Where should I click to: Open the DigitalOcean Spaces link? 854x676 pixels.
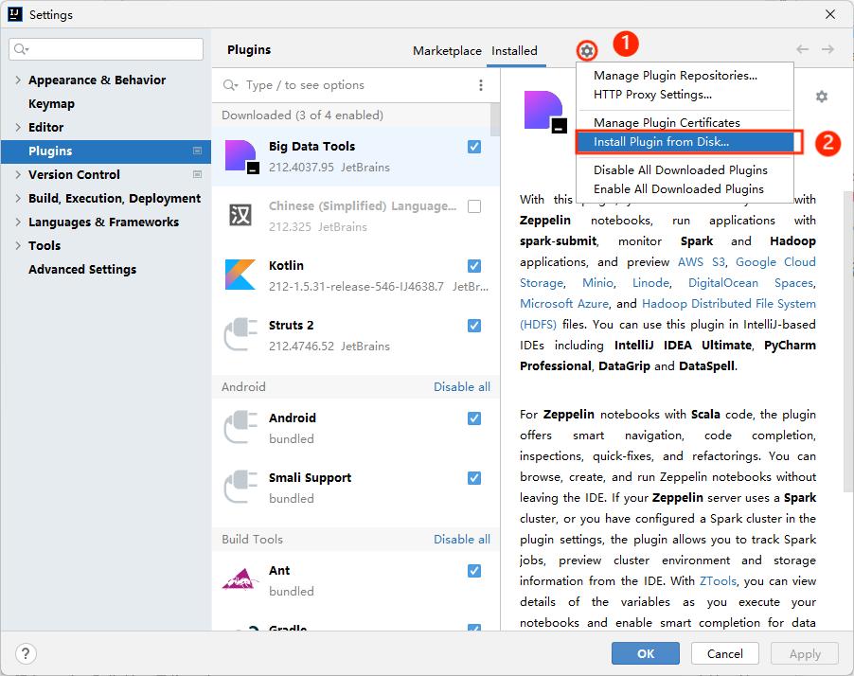coord(751,283)
